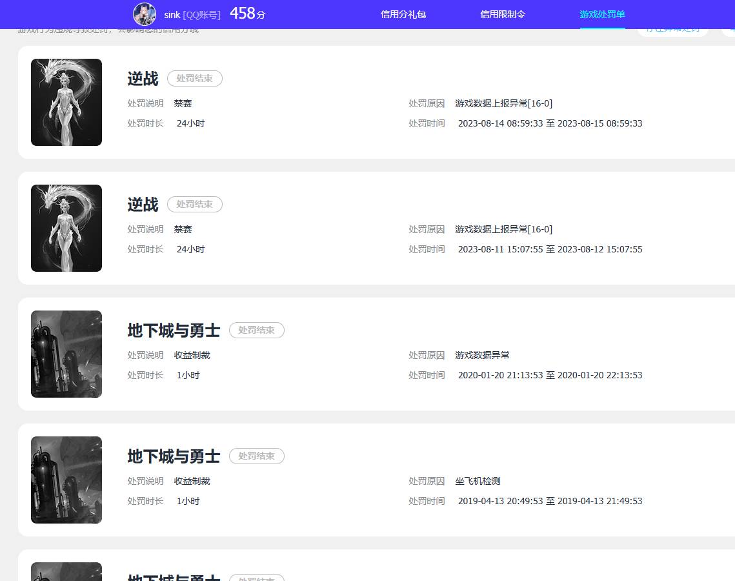Select the 游戏处罚单 tab
Viewport: 735px width, 581px height.
pos(602,14)
